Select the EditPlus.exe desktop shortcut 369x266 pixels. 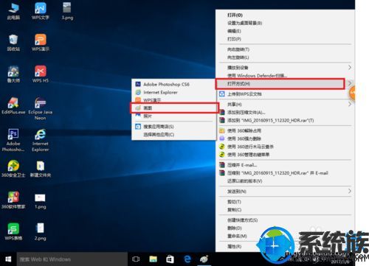13,105
